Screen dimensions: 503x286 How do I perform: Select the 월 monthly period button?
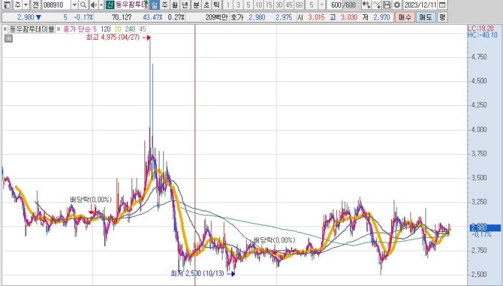174,5
